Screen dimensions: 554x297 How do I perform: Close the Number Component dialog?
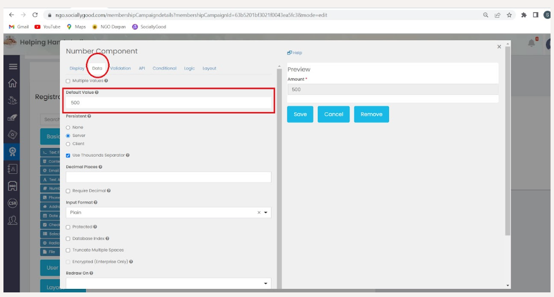pos(499,47)
